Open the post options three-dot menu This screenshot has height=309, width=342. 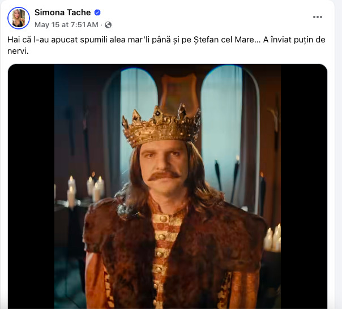point(318,17)
